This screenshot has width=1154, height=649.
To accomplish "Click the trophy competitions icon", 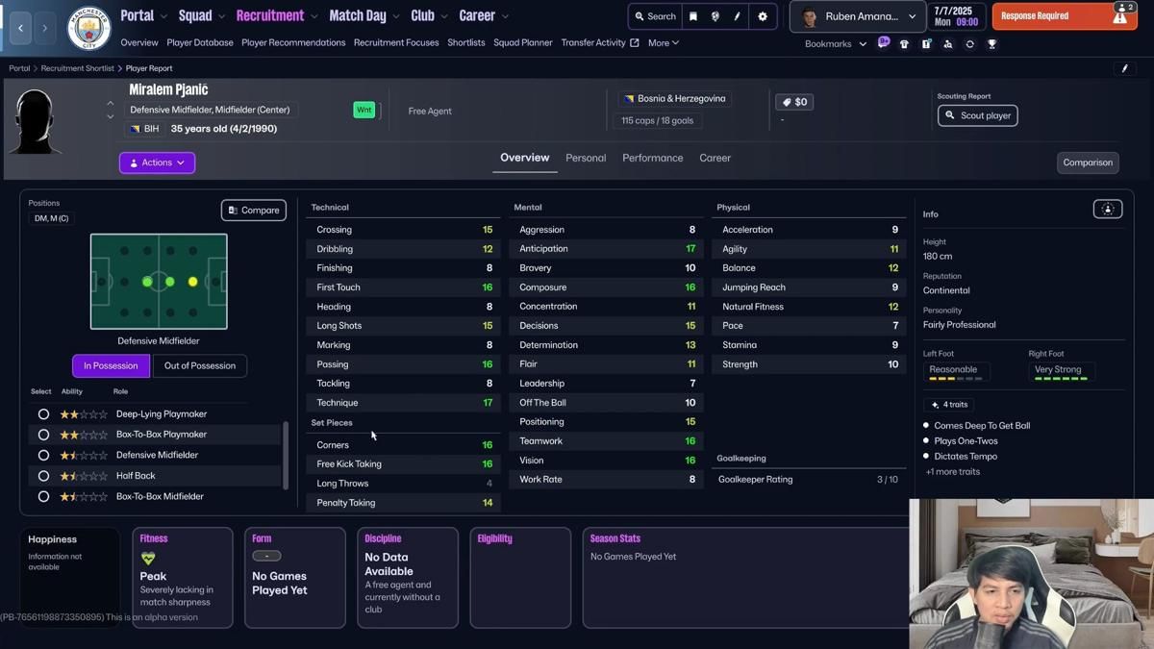I will tap(991, 43).
